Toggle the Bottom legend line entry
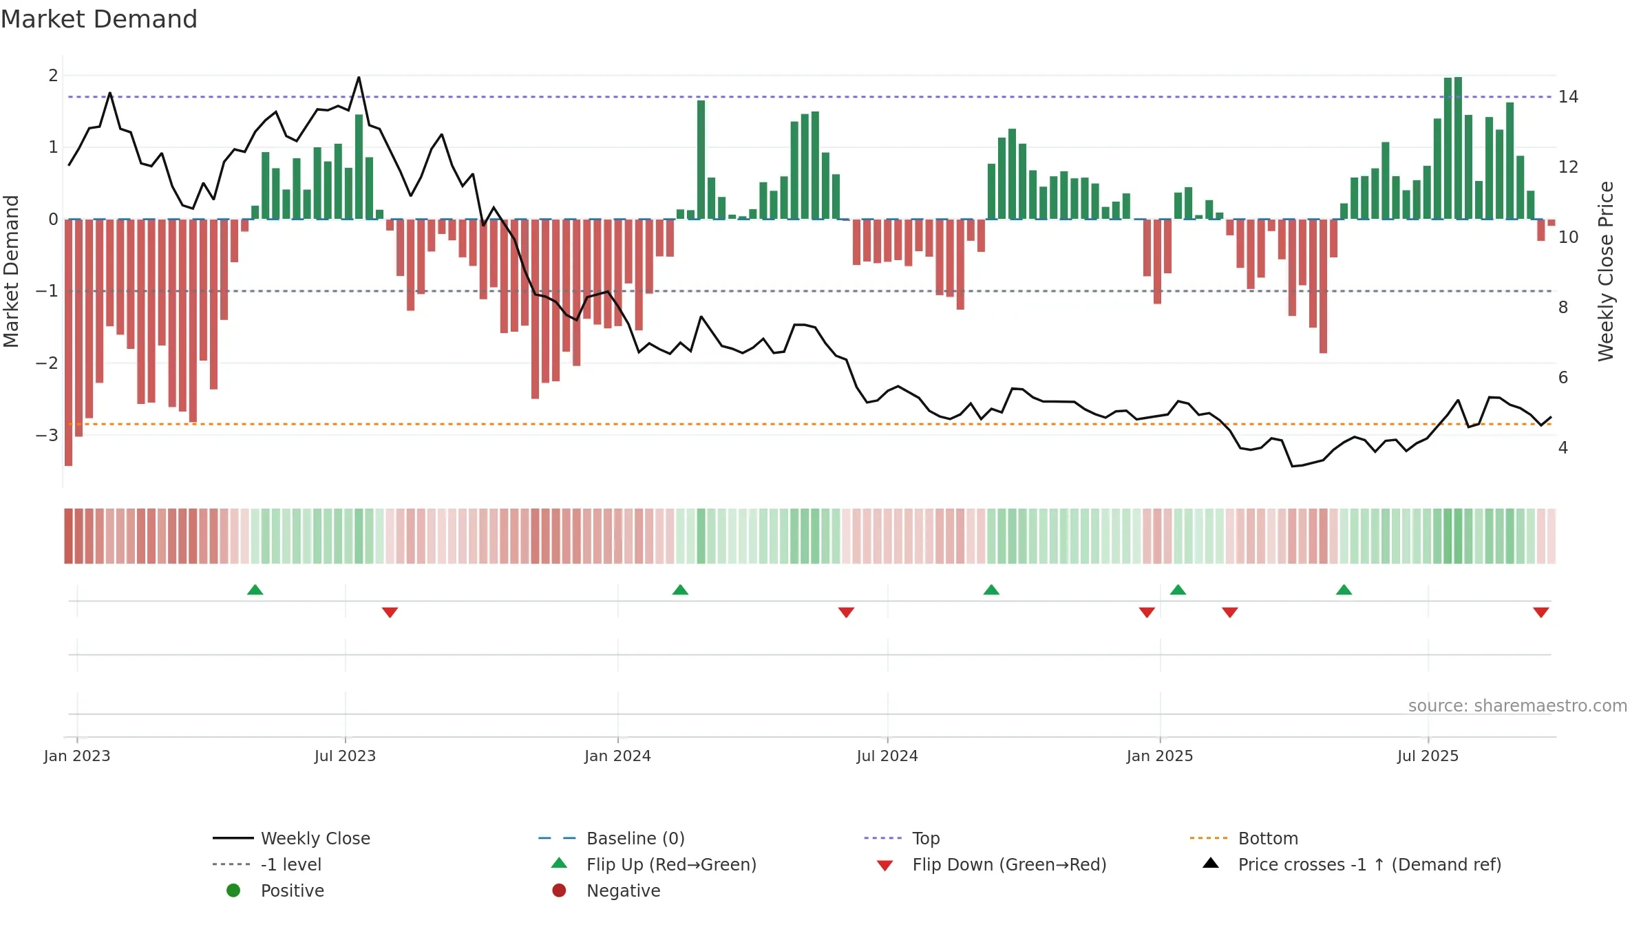Screen dimensions: 1652x929 pyautogui.click(x=1244, y=838)
